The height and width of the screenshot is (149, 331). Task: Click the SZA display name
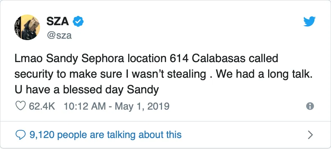pyautogui.click(x=58, y=22)
